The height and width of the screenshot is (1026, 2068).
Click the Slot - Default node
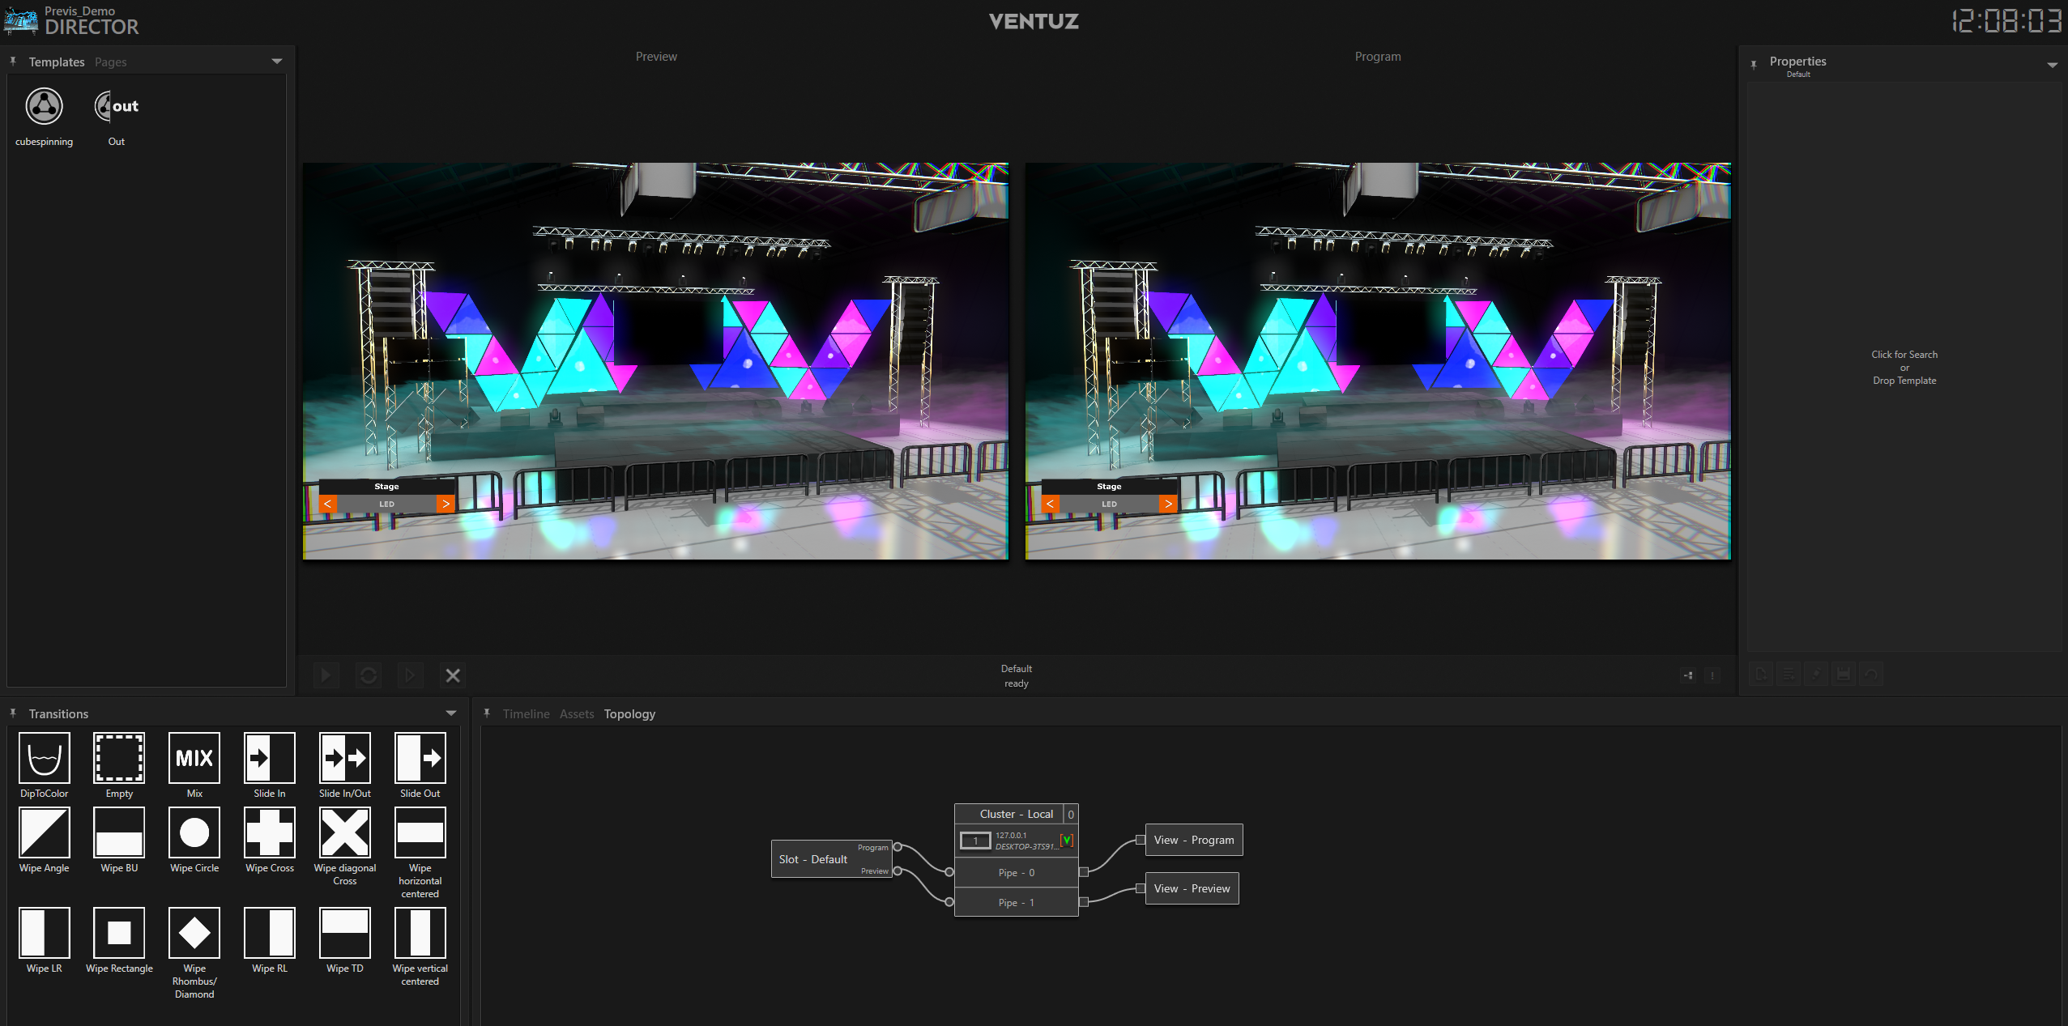[813, 860]
